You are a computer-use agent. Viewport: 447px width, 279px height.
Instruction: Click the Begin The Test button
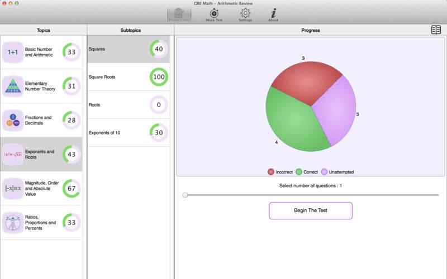311,211
